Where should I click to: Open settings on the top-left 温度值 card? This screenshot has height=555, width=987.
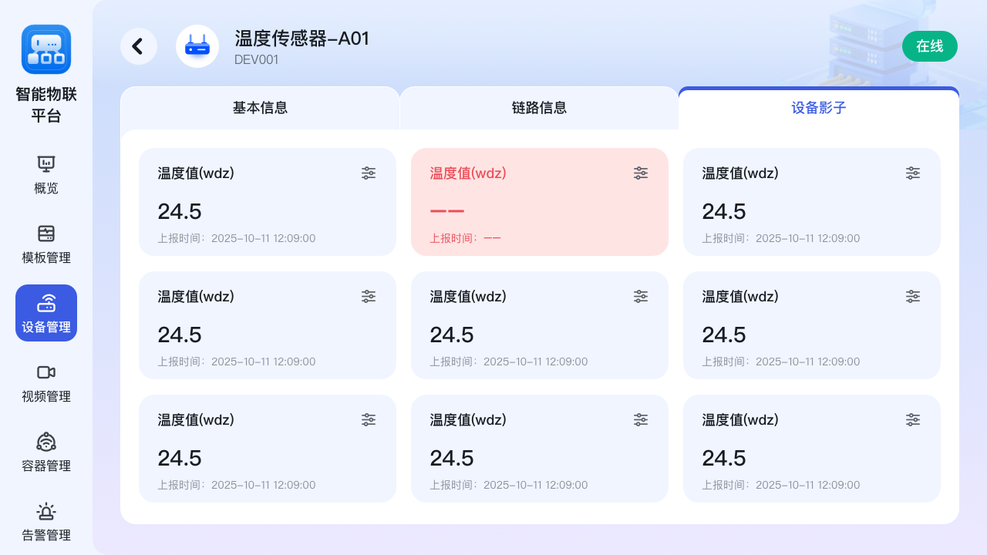point(369,173)
